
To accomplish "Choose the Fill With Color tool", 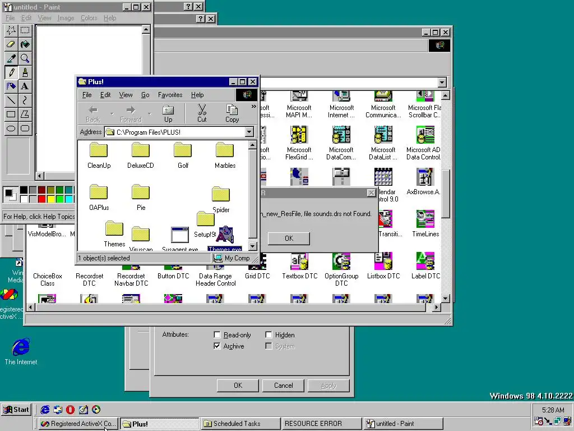I will click(25, 44).
